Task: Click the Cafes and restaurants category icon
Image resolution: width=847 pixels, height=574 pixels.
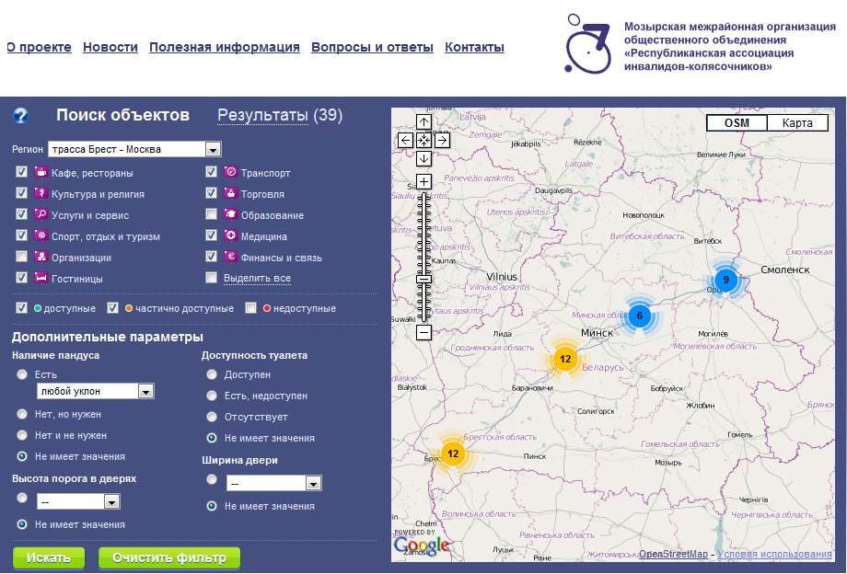Action: pos(41,172)
